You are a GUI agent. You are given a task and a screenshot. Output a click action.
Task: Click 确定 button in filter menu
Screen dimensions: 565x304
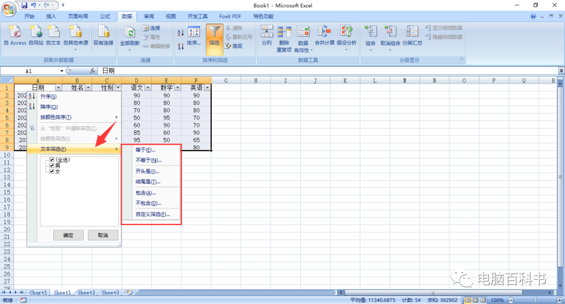(69, 235)
